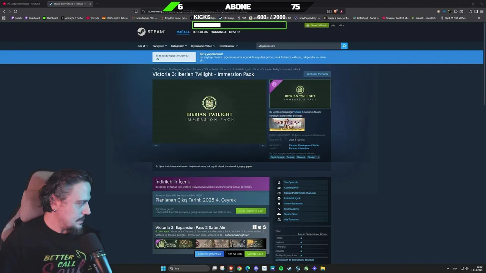Image resolution: width=486 pixels, height=273 pixels.
Task: Expand the Tavsiyeler dropdown menu
Action: pyautogui.click(x=159, y=46)
